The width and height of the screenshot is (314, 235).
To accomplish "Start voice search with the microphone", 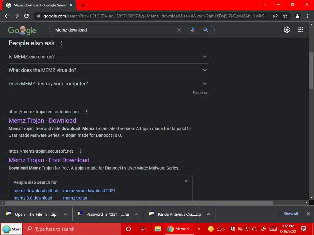I will (193, 30).
